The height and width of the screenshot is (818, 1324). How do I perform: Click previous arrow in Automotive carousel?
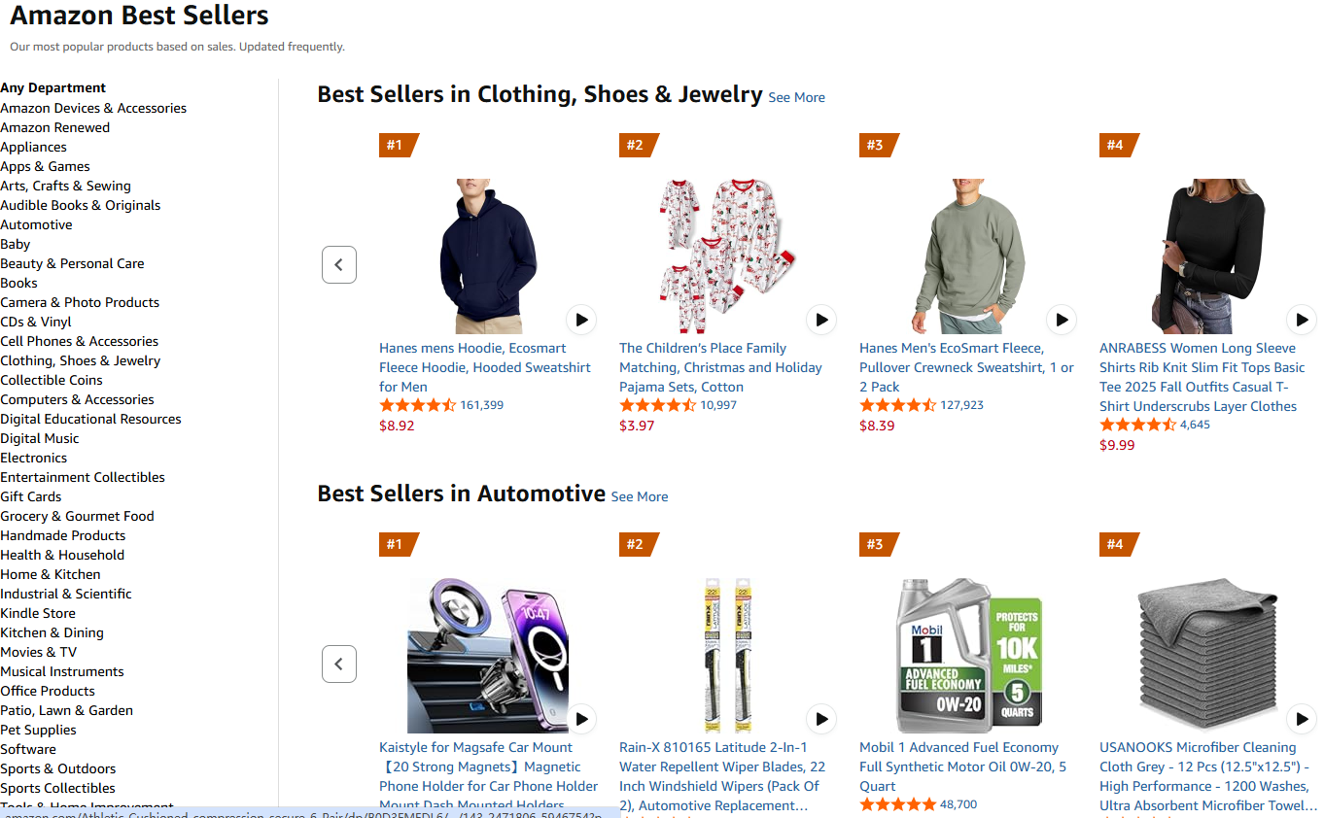339,665
